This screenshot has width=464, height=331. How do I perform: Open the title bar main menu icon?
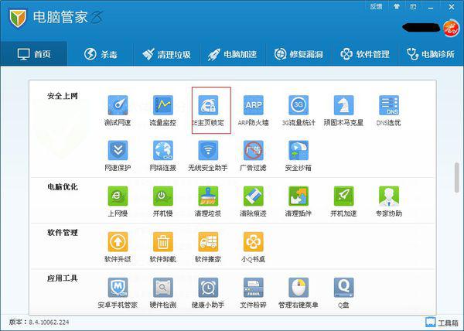414,6
